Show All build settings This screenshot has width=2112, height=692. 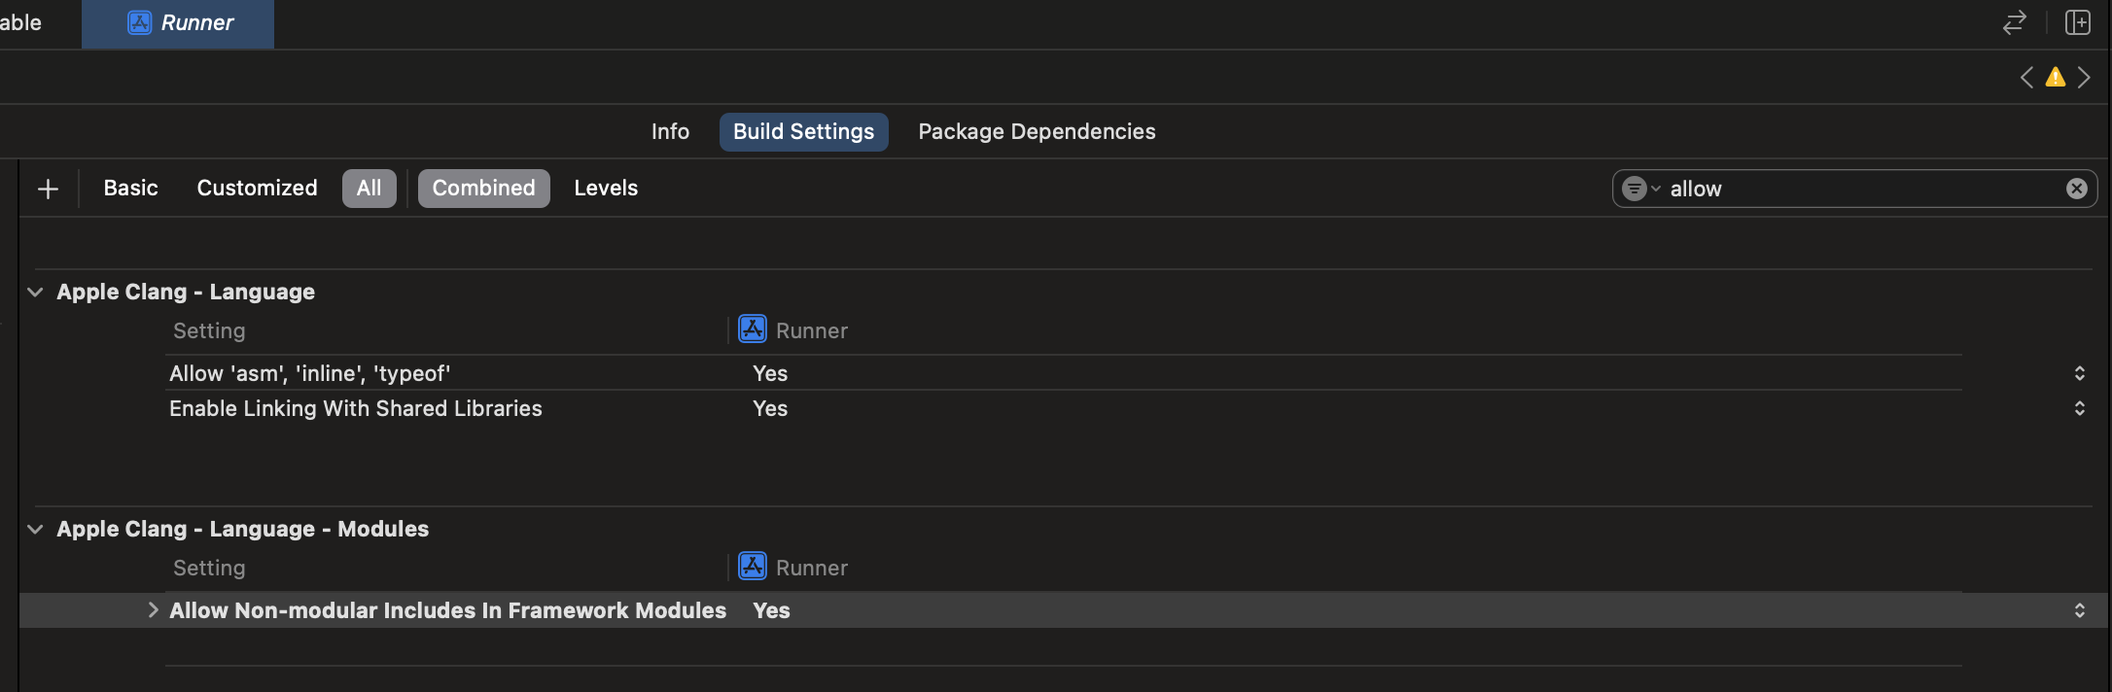point(369,189)
